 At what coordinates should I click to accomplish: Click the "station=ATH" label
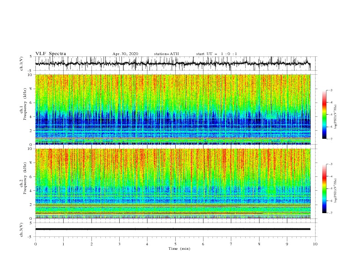click(166, 54)
